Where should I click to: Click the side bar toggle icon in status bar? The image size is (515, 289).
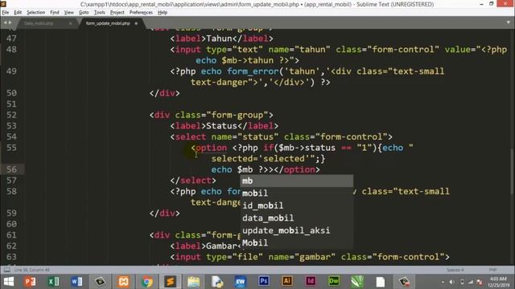pos(6,270)
